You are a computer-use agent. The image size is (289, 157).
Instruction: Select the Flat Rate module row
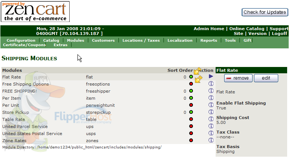coord(108,77)
